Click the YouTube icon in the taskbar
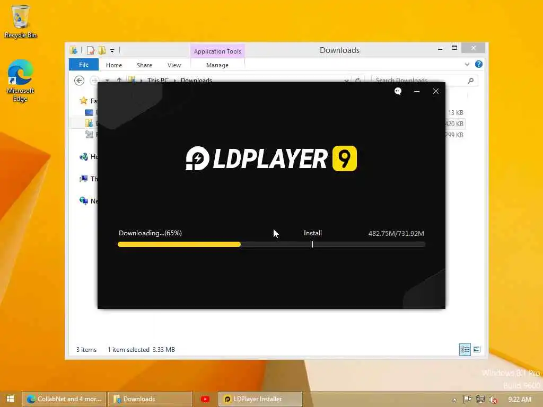This screenshot has width=543, height=407. (205, 399)
